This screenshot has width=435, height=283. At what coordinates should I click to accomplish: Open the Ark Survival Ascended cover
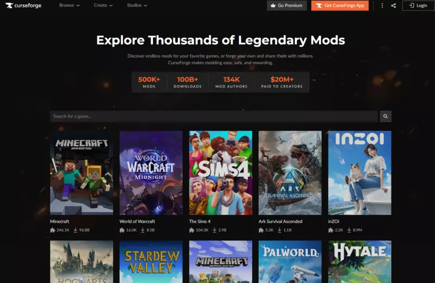click(290, 173)
